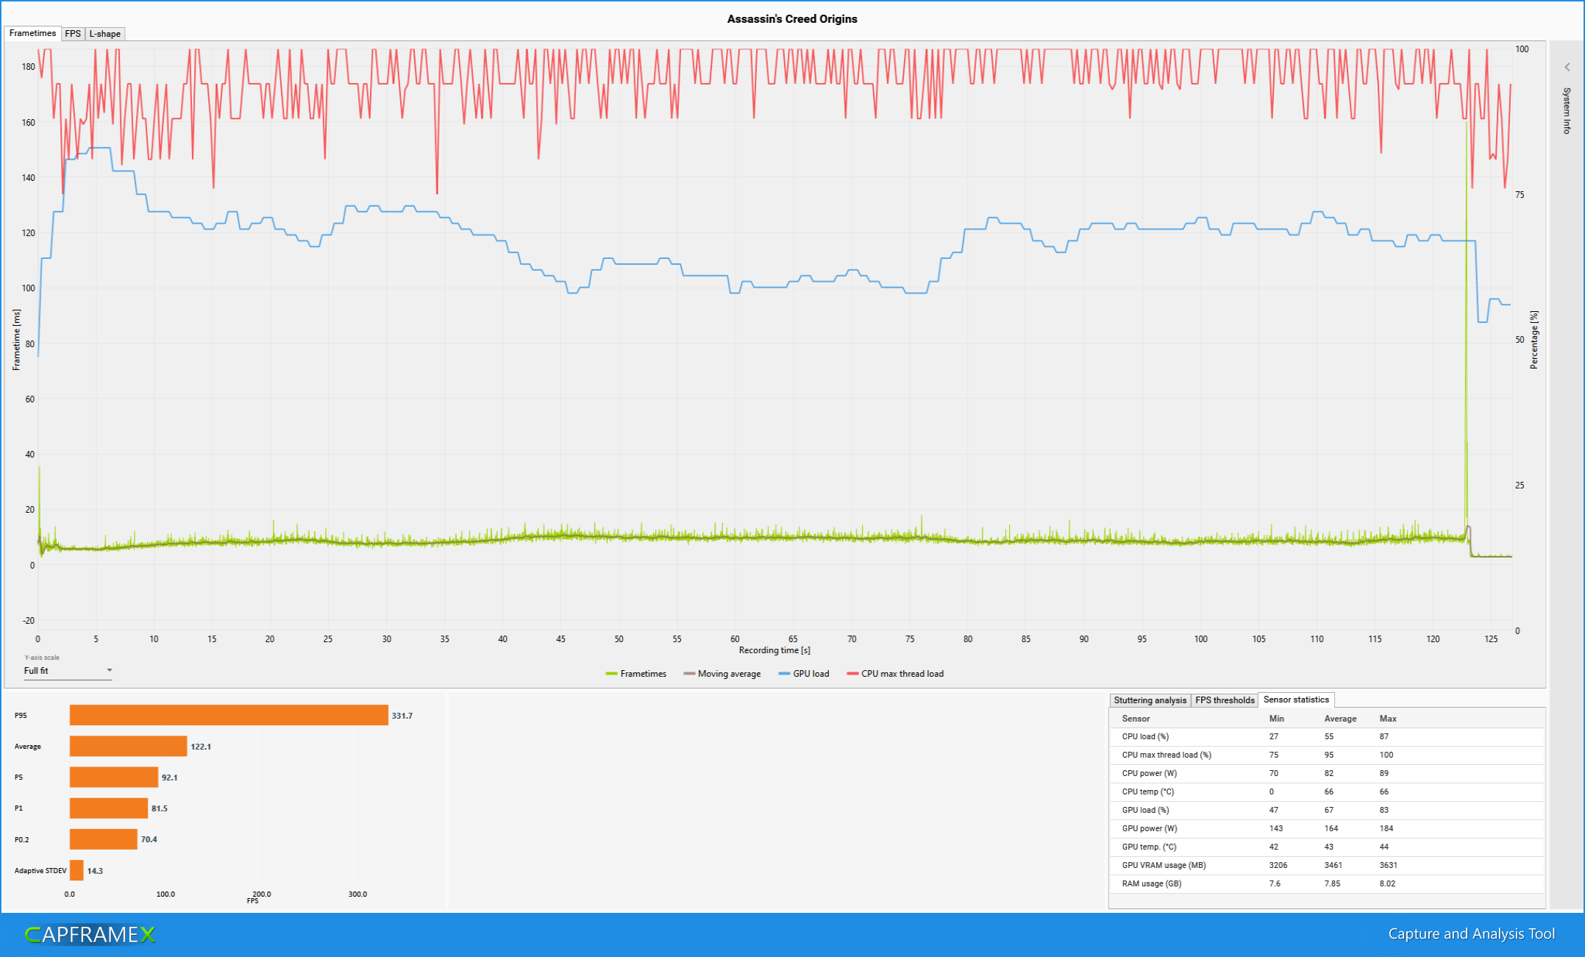This screenshot has width=1585, height=957.
Task: Click the Y-axis scale dropdown arrow
Action: (x=109, y=670)
